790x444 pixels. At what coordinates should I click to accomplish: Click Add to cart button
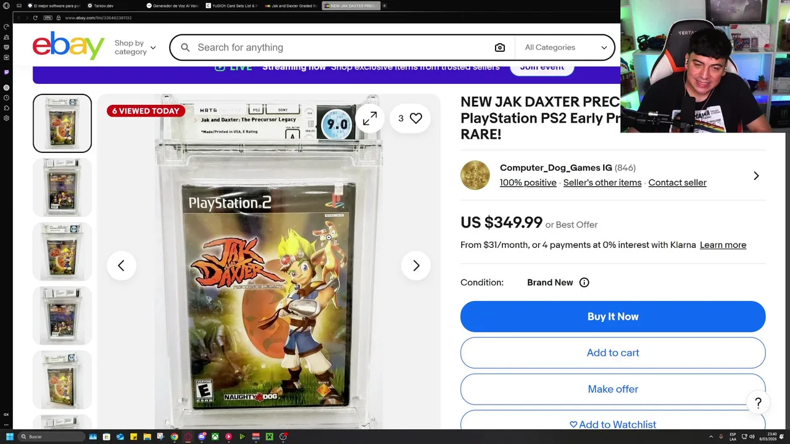[613, 353]
